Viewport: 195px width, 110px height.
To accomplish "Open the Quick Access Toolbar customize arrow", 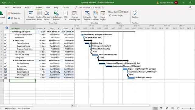I will (x=14, y=3).
